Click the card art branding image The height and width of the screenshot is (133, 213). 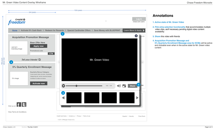[18, 48]
